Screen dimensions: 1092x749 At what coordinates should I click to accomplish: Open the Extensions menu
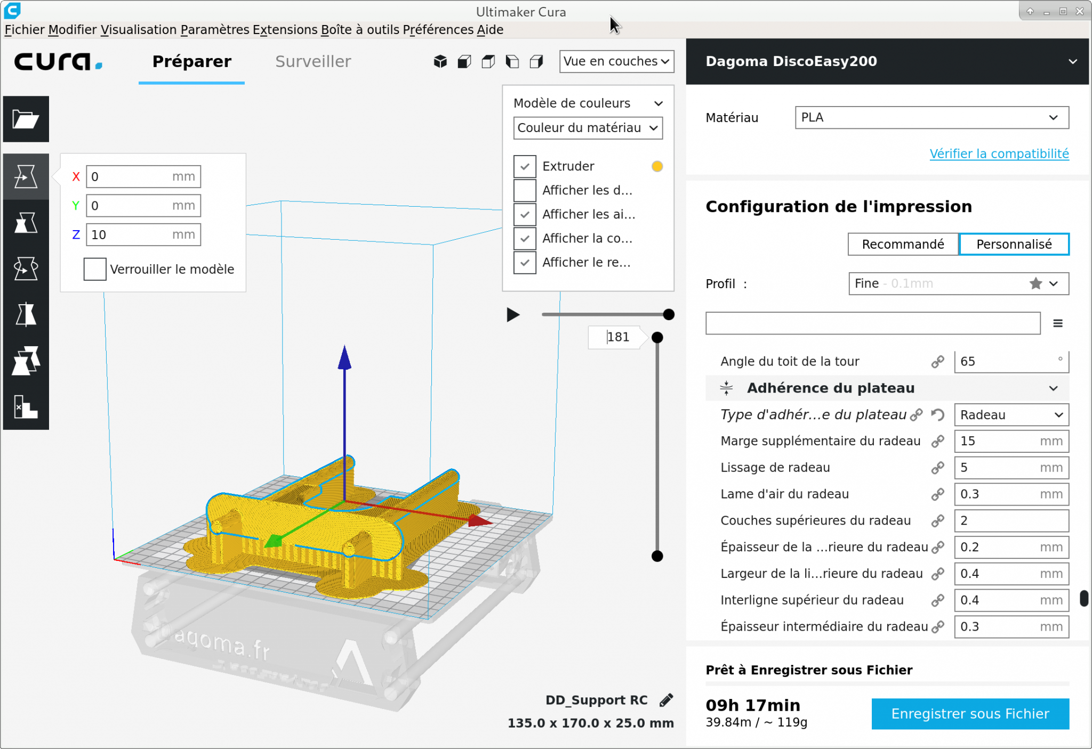285,29
